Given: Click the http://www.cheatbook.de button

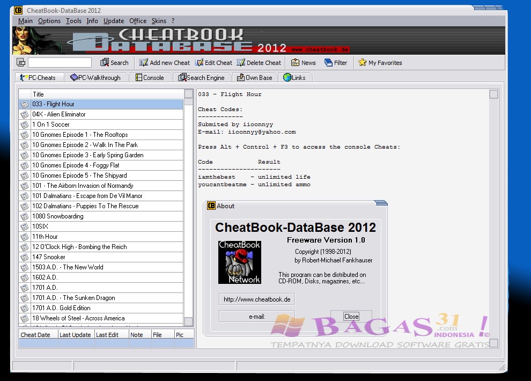Looking at the screenshot, I should [257, 299].
